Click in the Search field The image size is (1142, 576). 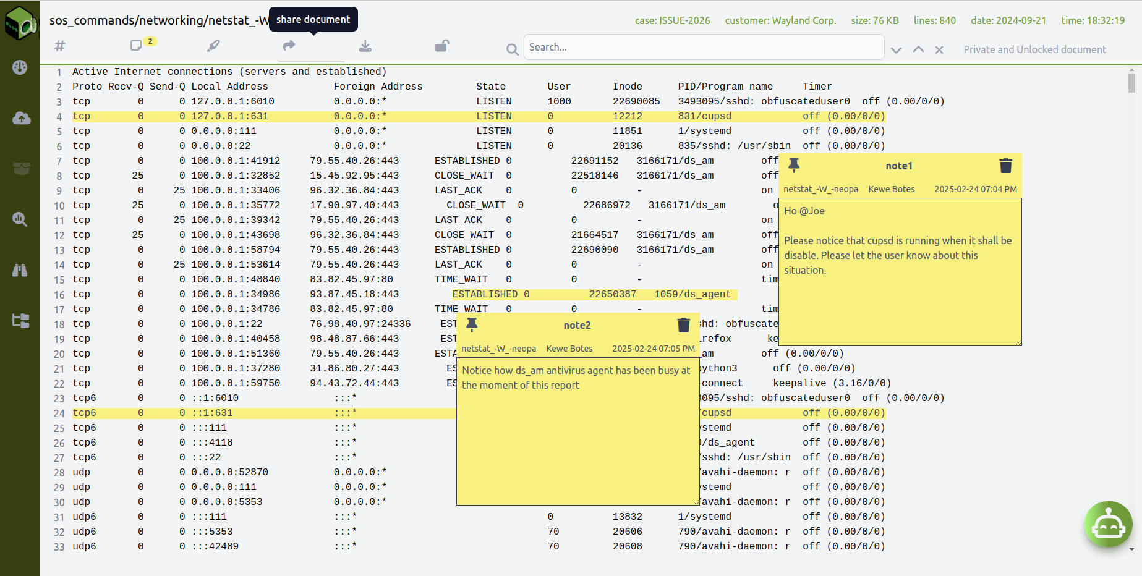[704, 47]
